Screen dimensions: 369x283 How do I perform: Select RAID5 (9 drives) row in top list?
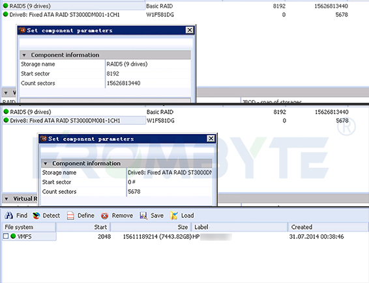74,6
